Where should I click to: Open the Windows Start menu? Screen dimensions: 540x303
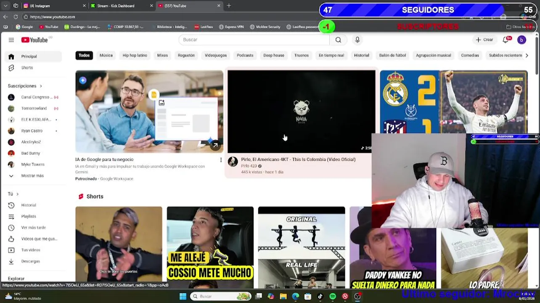183,296
